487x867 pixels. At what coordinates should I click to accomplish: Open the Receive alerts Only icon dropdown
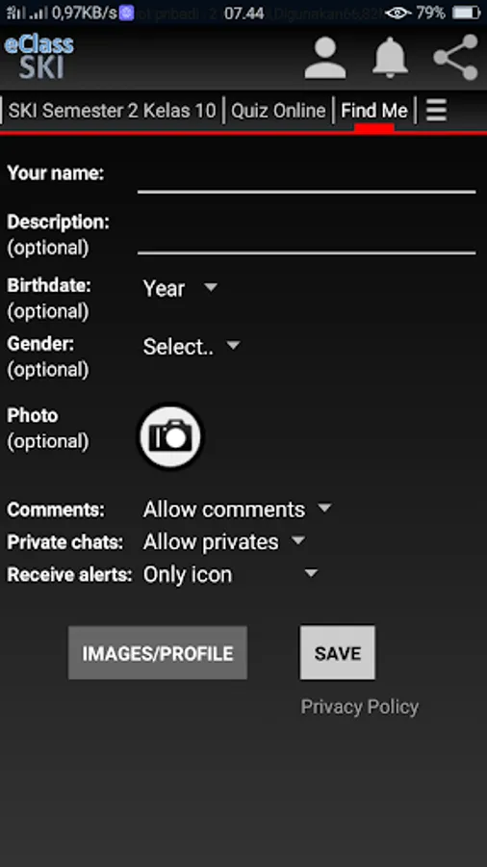[x=231, y=574]
